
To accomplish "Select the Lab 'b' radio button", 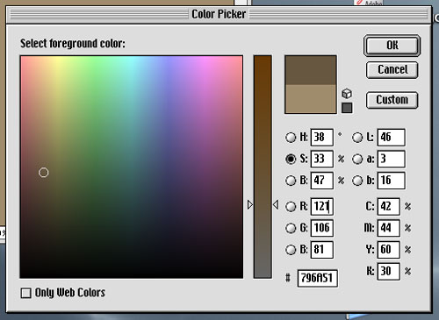I will 357,181.
